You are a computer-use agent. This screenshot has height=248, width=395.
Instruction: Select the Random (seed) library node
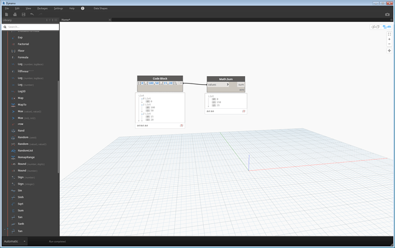[x=27, y=137]
